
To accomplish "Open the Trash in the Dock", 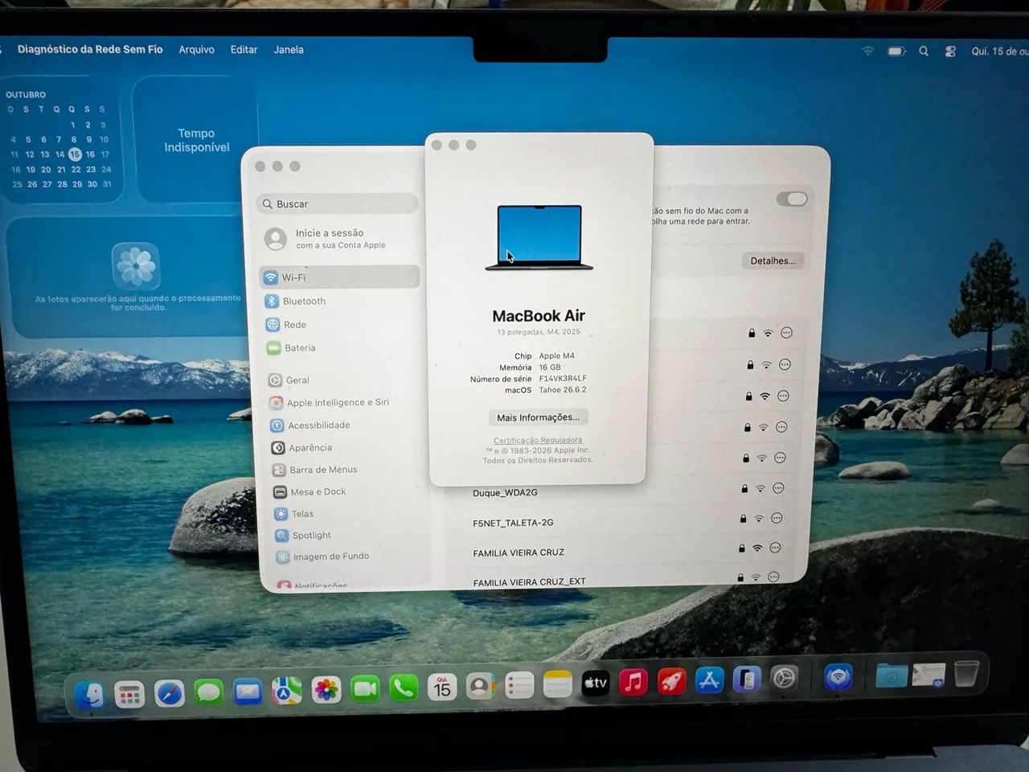I will [966, 674].
